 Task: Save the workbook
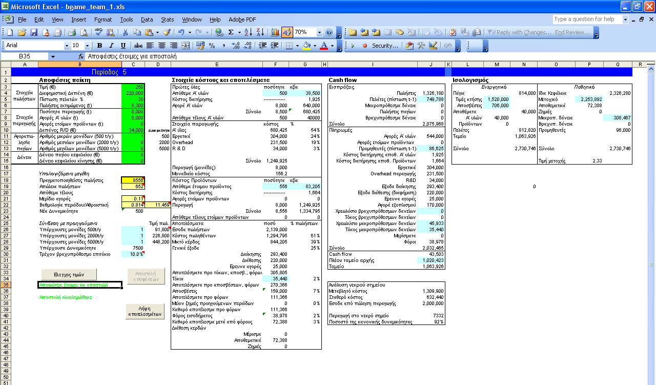34,32
